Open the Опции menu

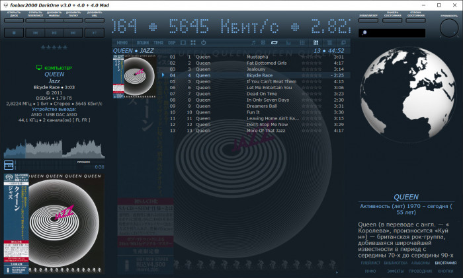pos(143,43)
